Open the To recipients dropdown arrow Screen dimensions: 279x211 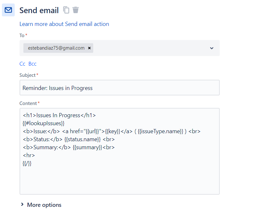211,48
